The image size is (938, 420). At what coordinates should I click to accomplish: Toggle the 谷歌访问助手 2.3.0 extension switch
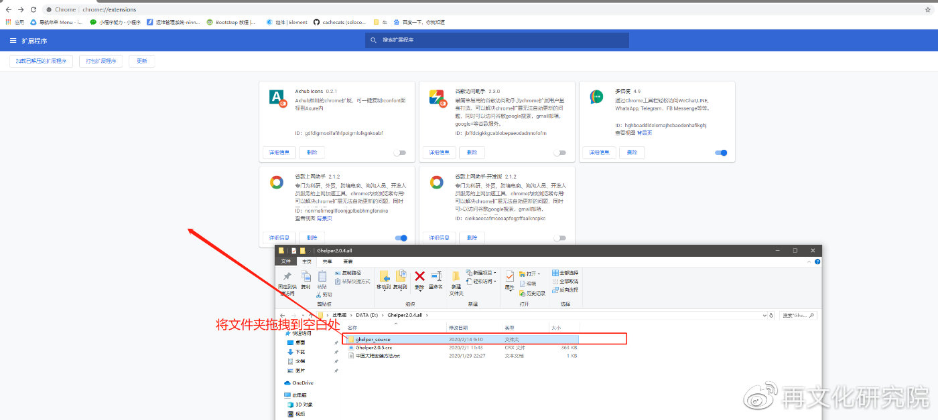(x=560, y=152)
